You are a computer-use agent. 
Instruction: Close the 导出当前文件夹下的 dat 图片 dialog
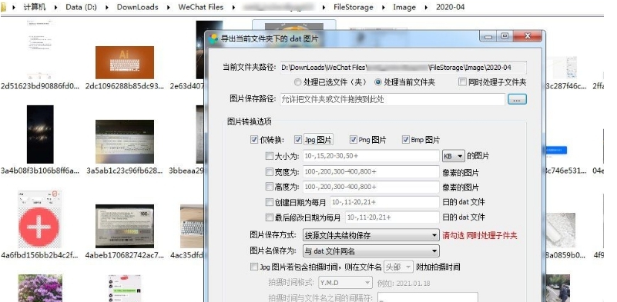coord(528,37)
